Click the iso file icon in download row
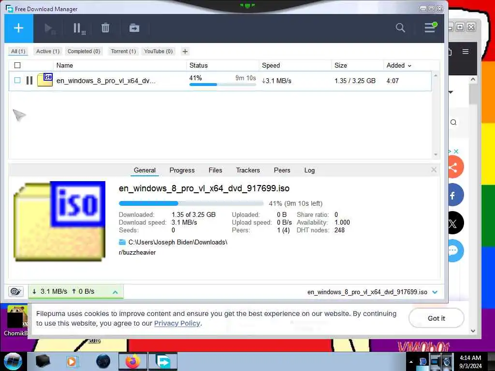 click(45, 80)
